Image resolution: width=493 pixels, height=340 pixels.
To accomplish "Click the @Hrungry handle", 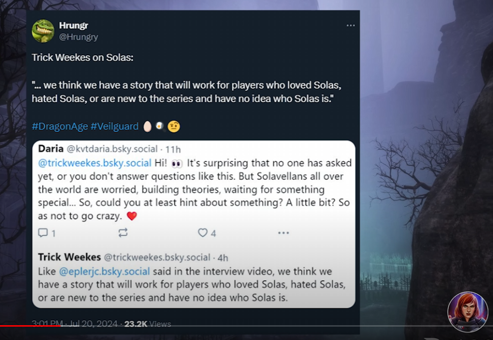I will 78,37.
